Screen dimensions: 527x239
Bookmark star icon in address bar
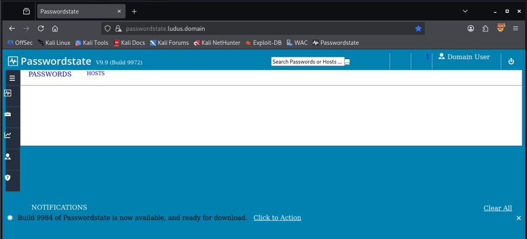click(418, 29)
